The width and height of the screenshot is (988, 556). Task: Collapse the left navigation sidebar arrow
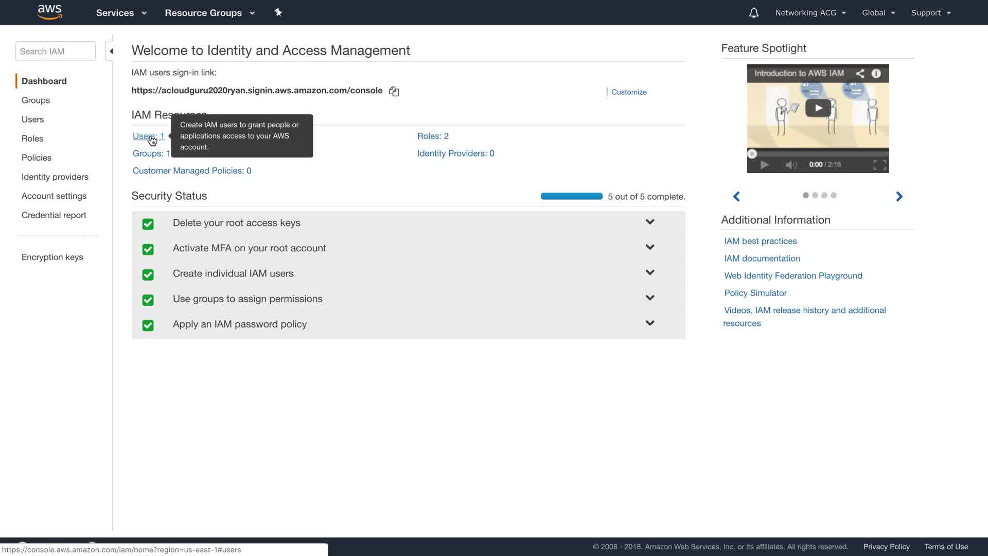pyautogui.click(x=111, y=51)
